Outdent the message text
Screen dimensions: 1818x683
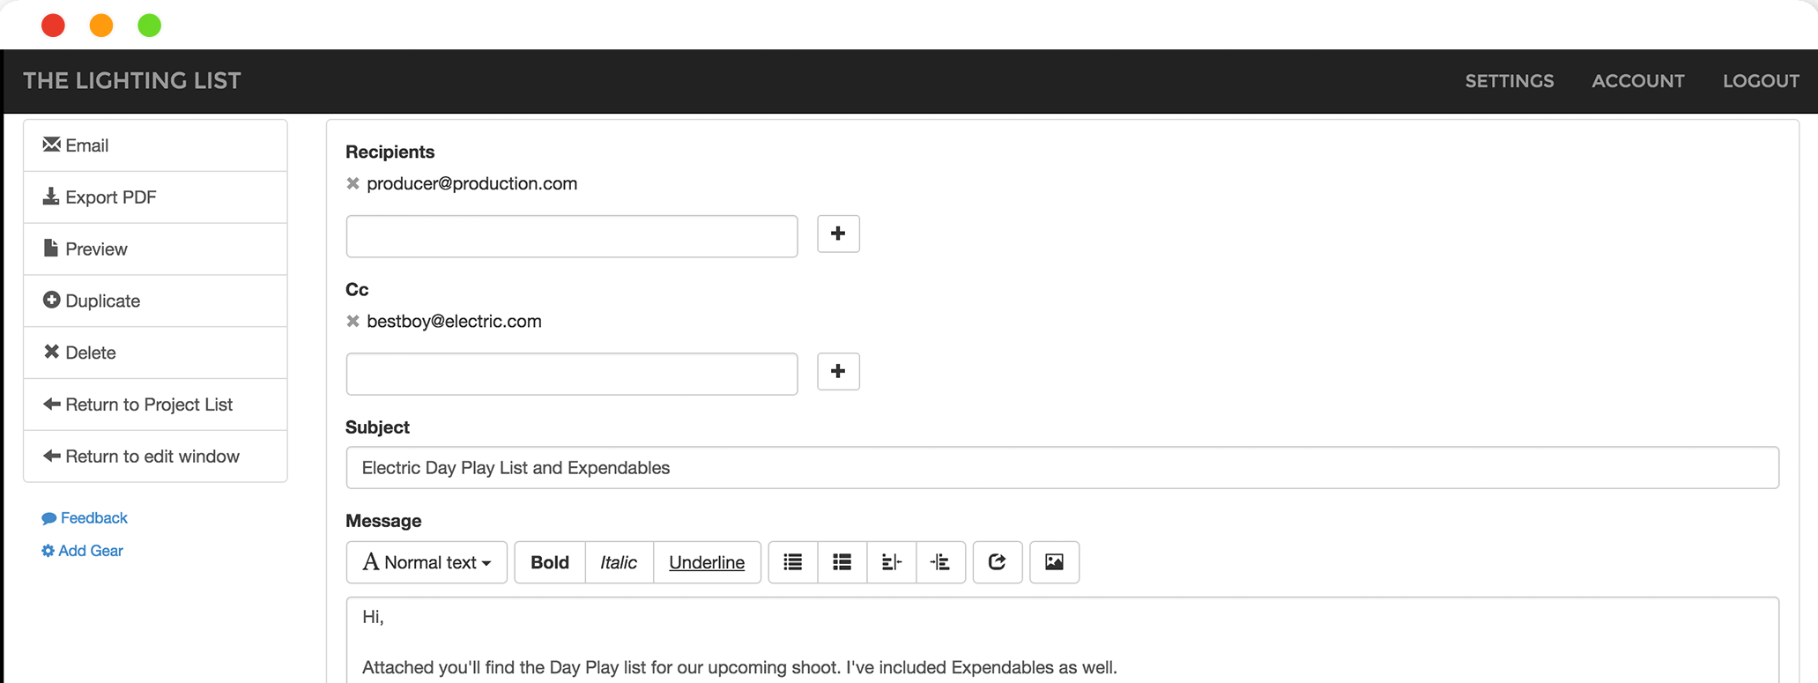click(892, 562)
